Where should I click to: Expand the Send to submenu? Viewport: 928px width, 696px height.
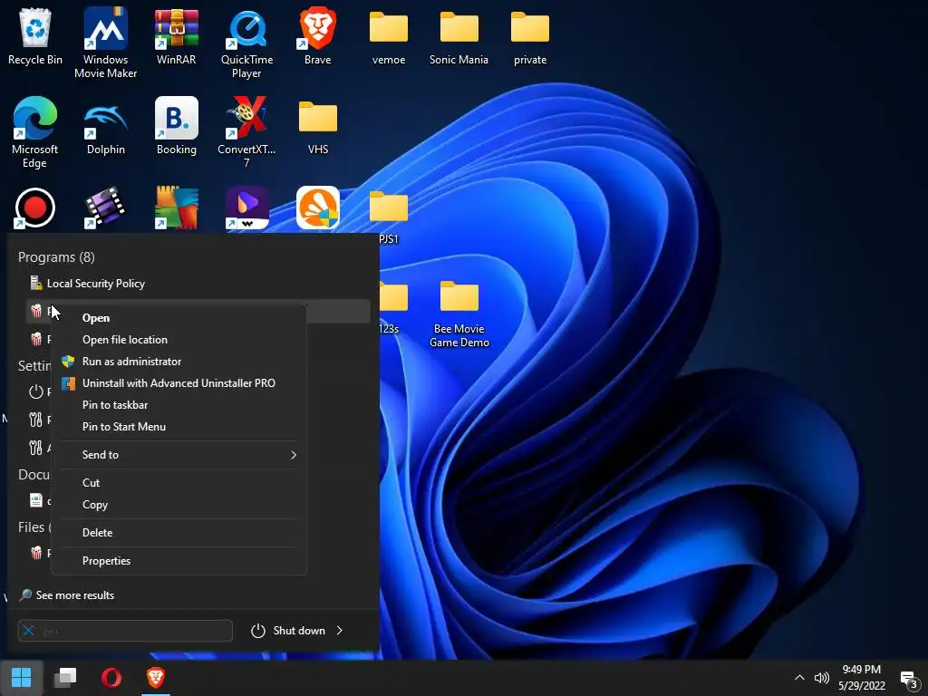(x=179, y=455)
